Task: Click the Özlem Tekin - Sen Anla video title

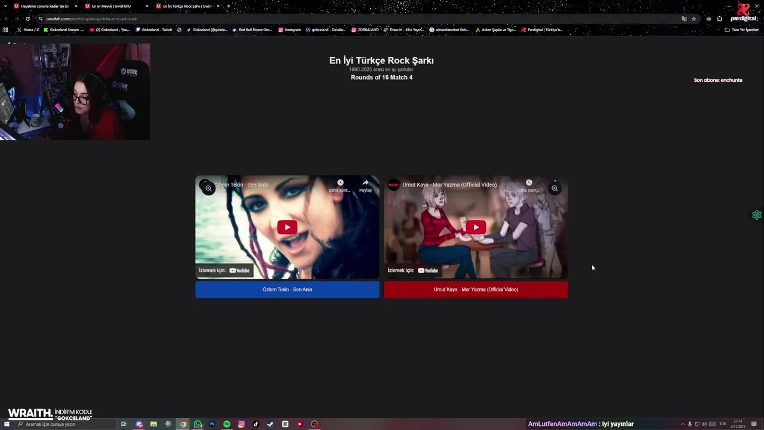Action: tap(241, 185)
